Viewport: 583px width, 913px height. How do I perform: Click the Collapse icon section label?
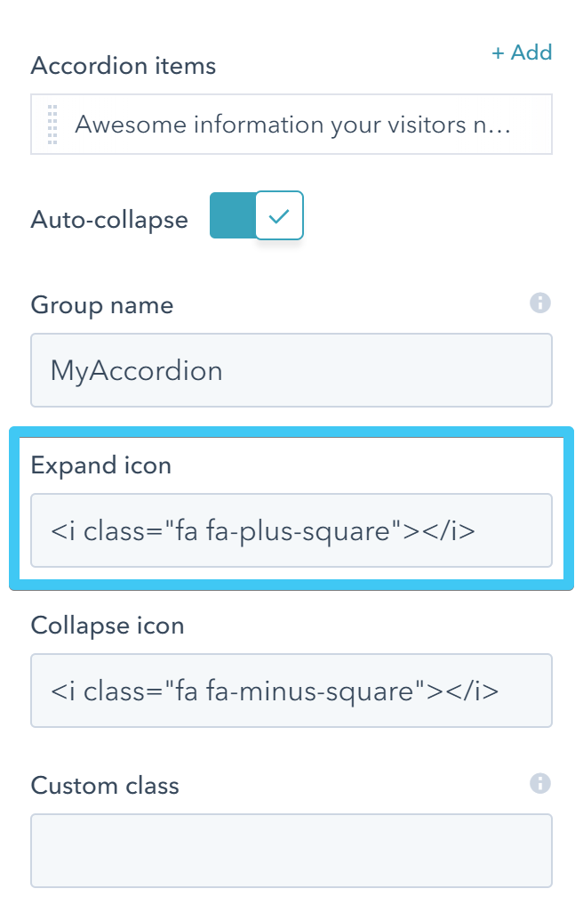[107, 625]
